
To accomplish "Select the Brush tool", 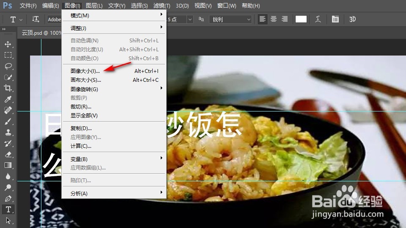I will point(8,121).
